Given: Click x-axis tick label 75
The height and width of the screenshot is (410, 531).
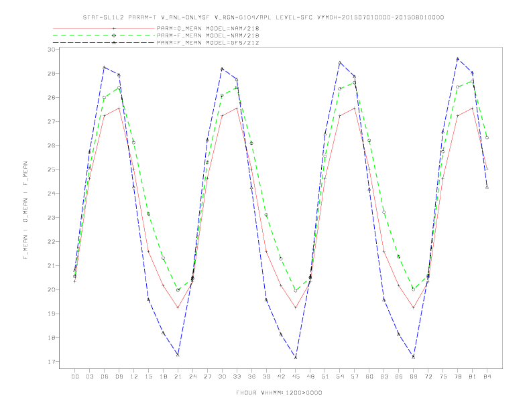Looking at the screenshot, I should click(x=443, y=377).
